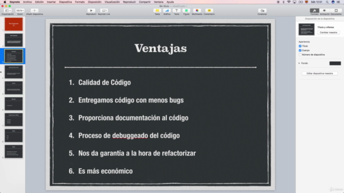The height and width of the screenshot is (193, 344).
Task: Click the Bluetooth menu bar icon
Action: point(283,2)
